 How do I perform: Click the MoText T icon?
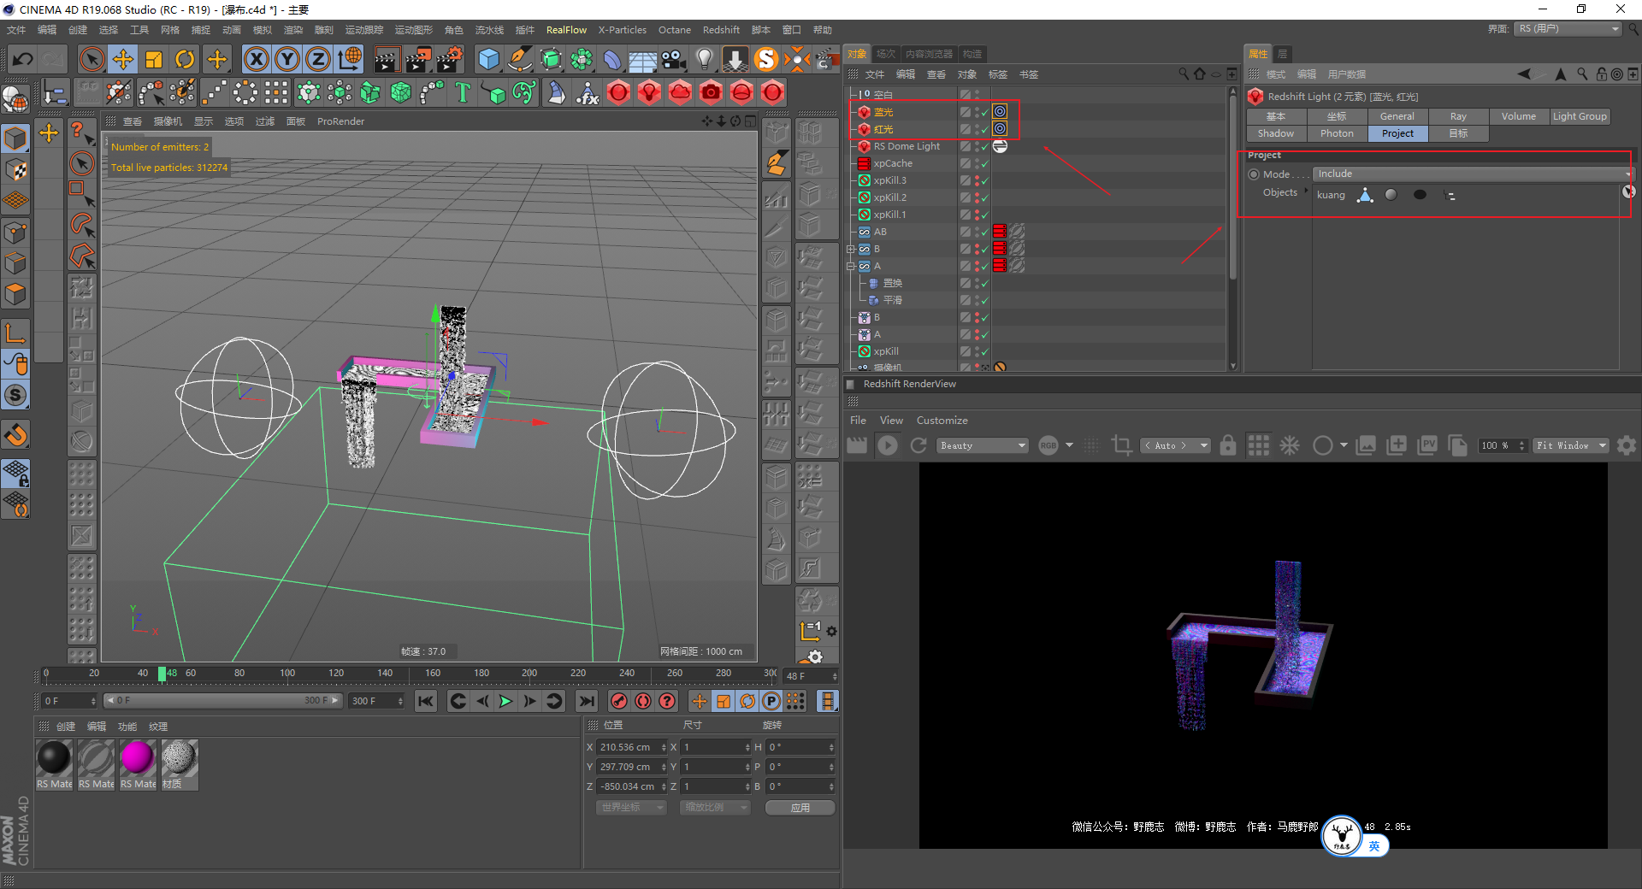[x=463, y=92]
